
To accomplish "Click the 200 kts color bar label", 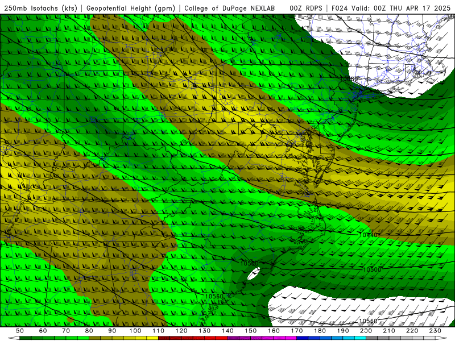I will 366,331.
